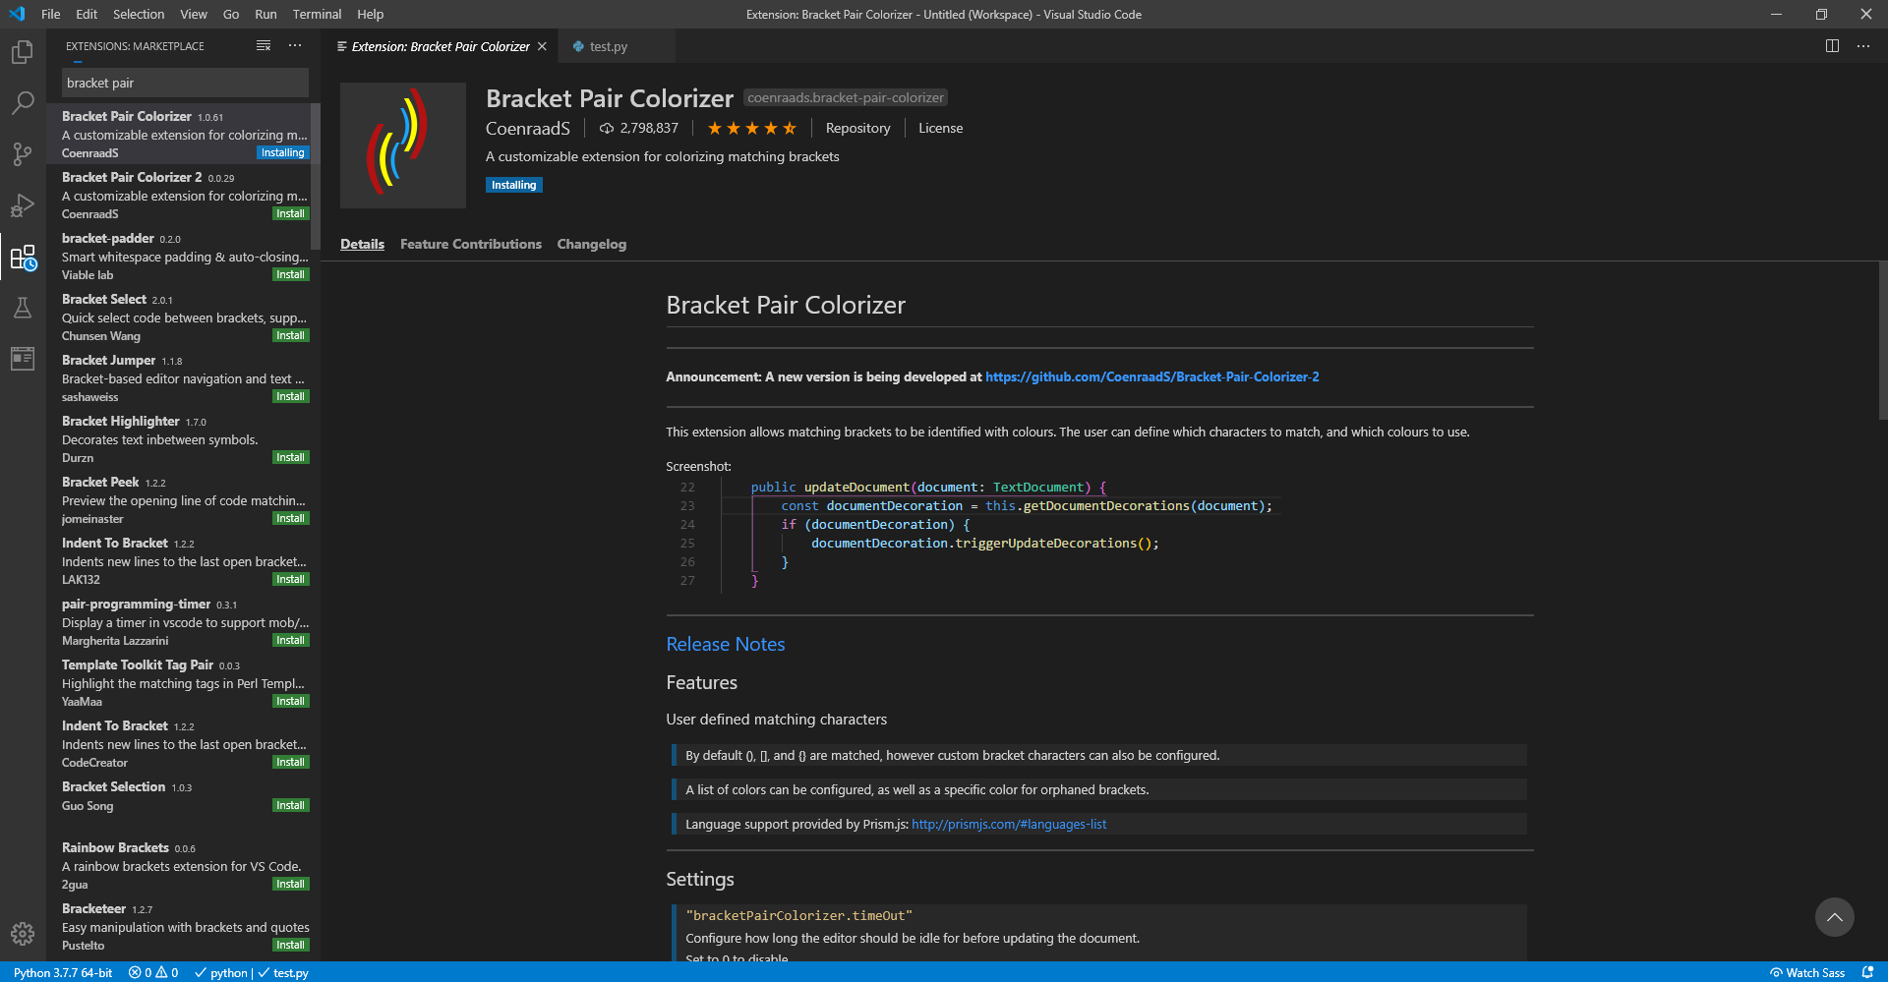The height and width of the screenshot is (982, 1888).
Task: Click errors and warnings count in status bar
Action: [x=153, y=972]
